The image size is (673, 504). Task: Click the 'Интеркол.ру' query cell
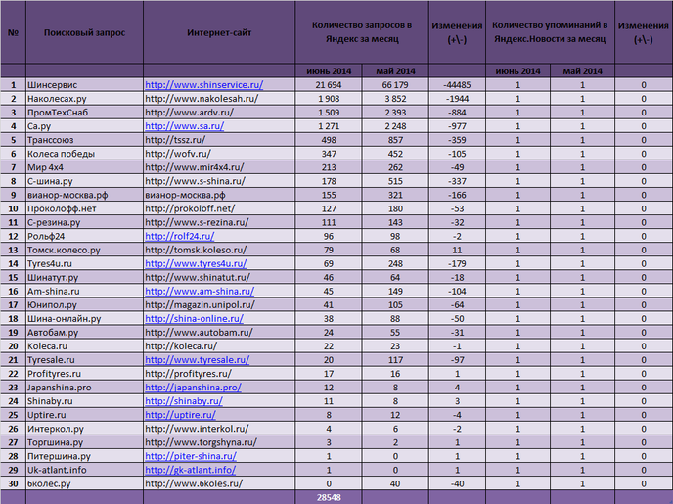[x=84, y=428]
